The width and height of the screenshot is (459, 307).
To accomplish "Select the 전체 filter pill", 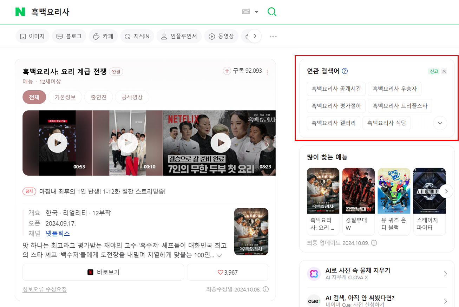I will coord(34,97).
